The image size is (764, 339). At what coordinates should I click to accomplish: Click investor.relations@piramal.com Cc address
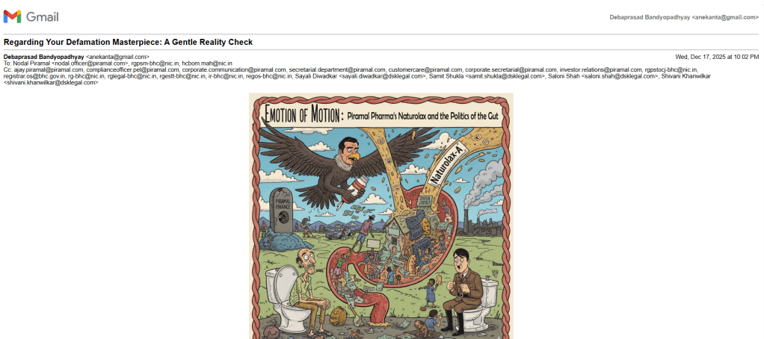coord(600,69)
